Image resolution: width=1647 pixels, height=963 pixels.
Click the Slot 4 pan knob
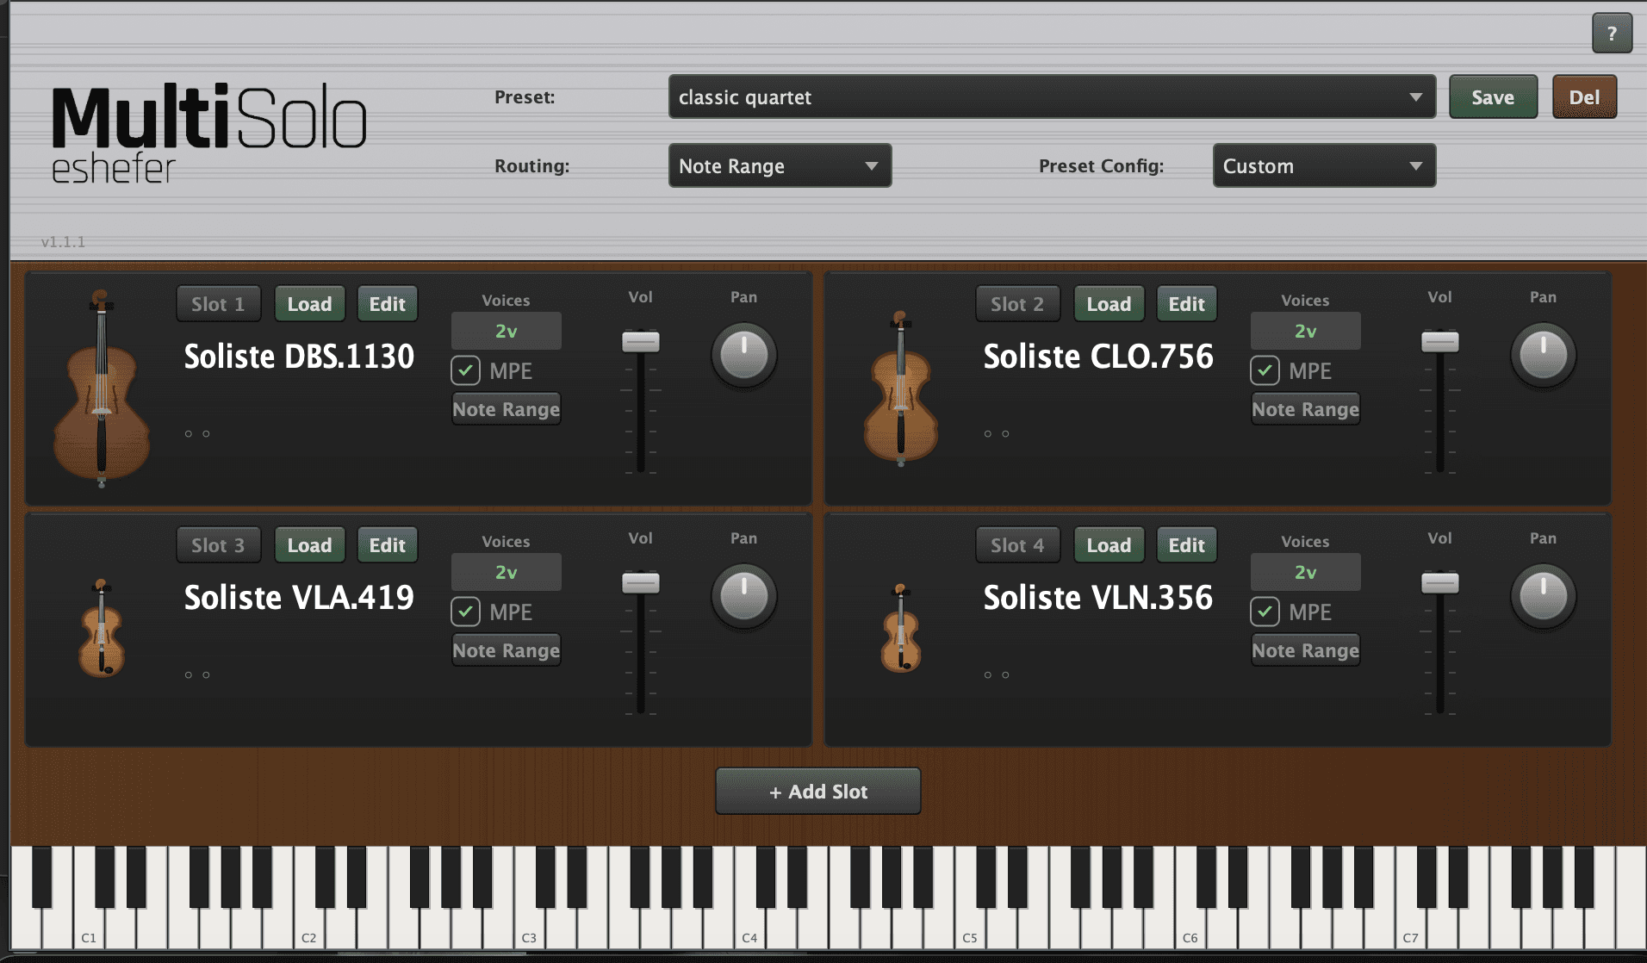point(1543,595)
